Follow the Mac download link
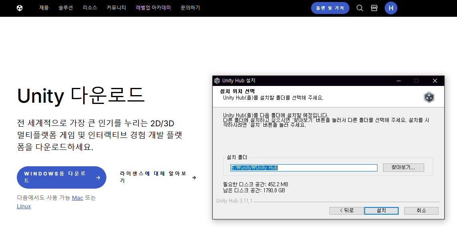This screenshot has height=235, width=457. [78, 198]
